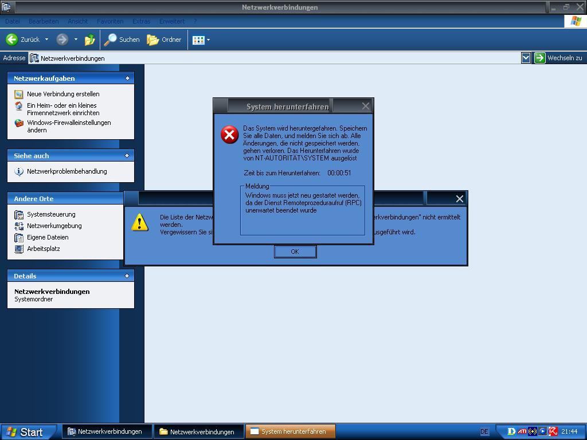Viewport: 587px width, 440px height.
Task: Click the red error icon in shutdown dialog
Action: 229,135
